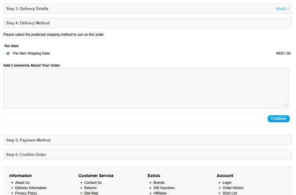The width and height of the screenshot is (296, 195).
Task: Open the Step 4: Delivery Method header
Action: (148, 23)
